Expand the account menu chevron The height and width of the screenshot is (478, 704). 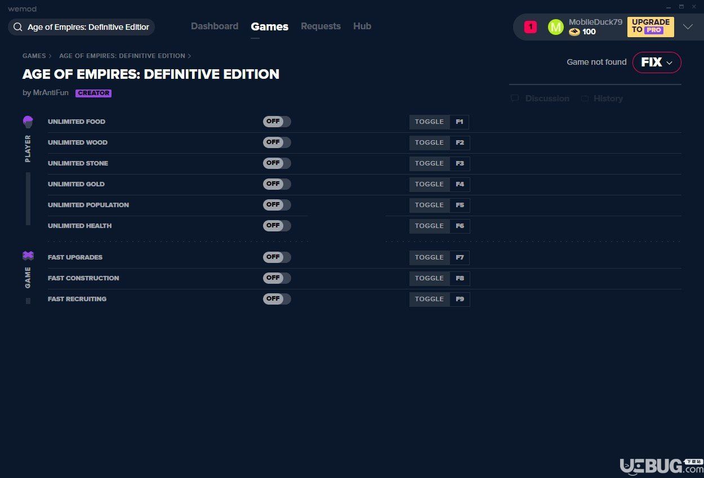pyautogui.click(x=688, y=26)
